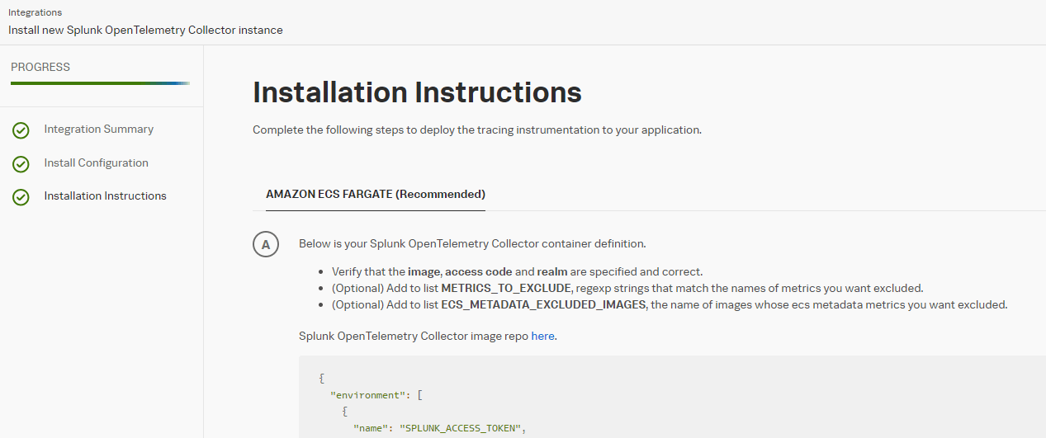Click the Installation Instructions checkmark icon

point(21,197)
